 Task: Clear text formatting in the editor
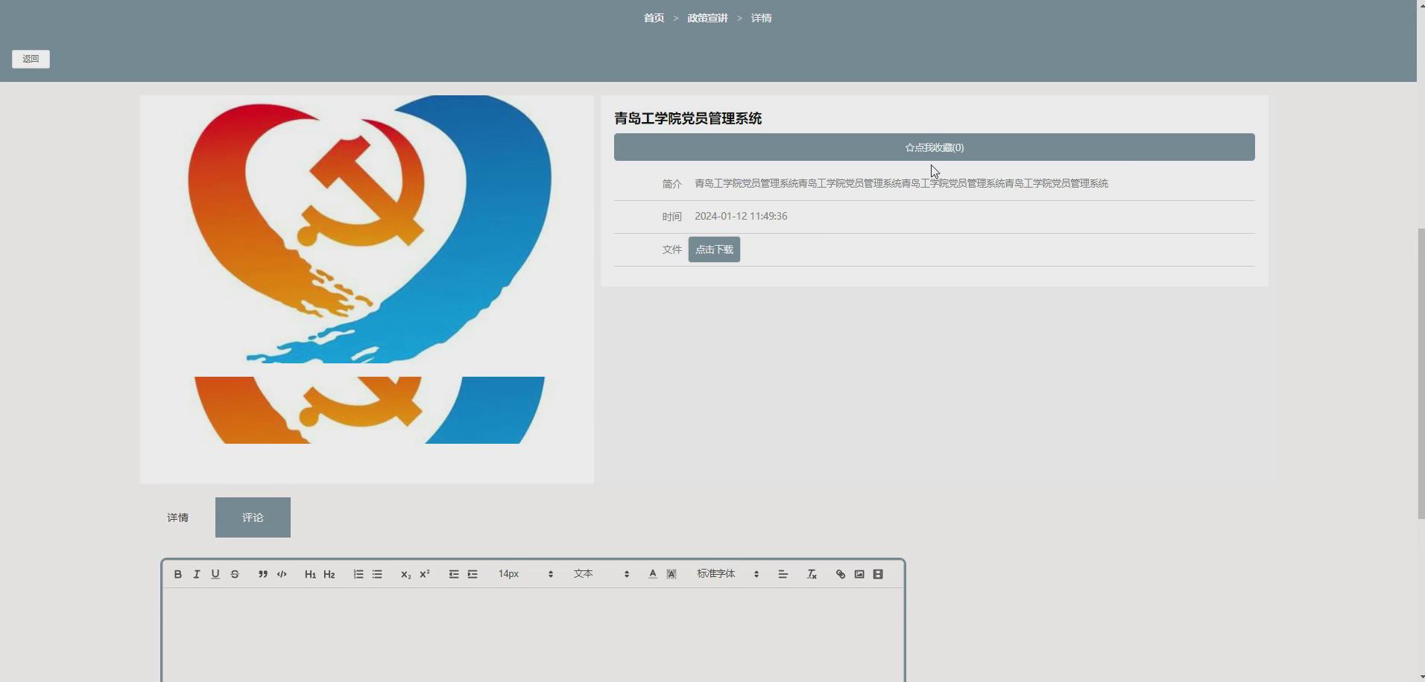coord(811,574)
